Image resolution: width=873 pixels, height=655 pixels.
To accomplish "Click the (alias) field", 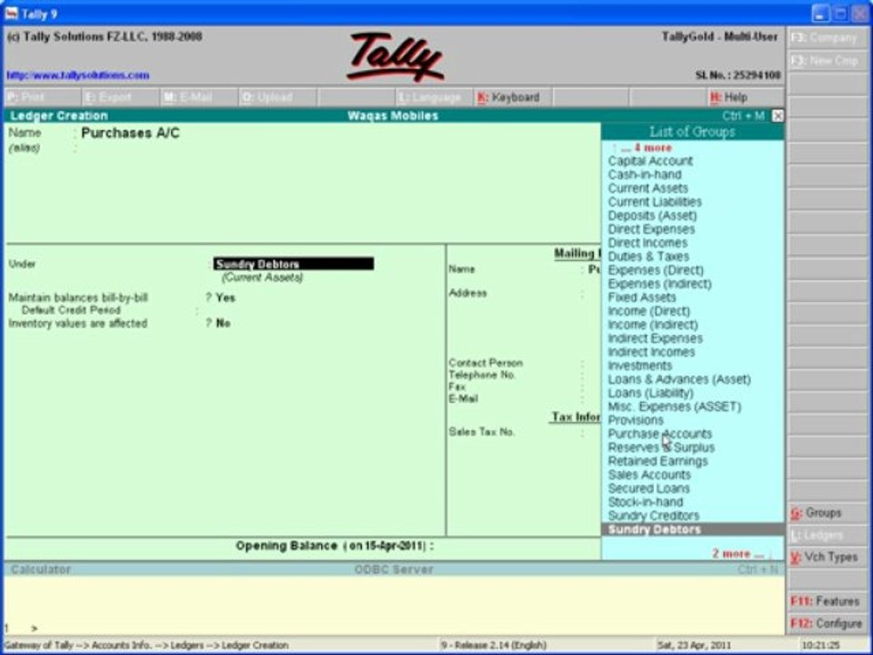I will pos(24,147).
